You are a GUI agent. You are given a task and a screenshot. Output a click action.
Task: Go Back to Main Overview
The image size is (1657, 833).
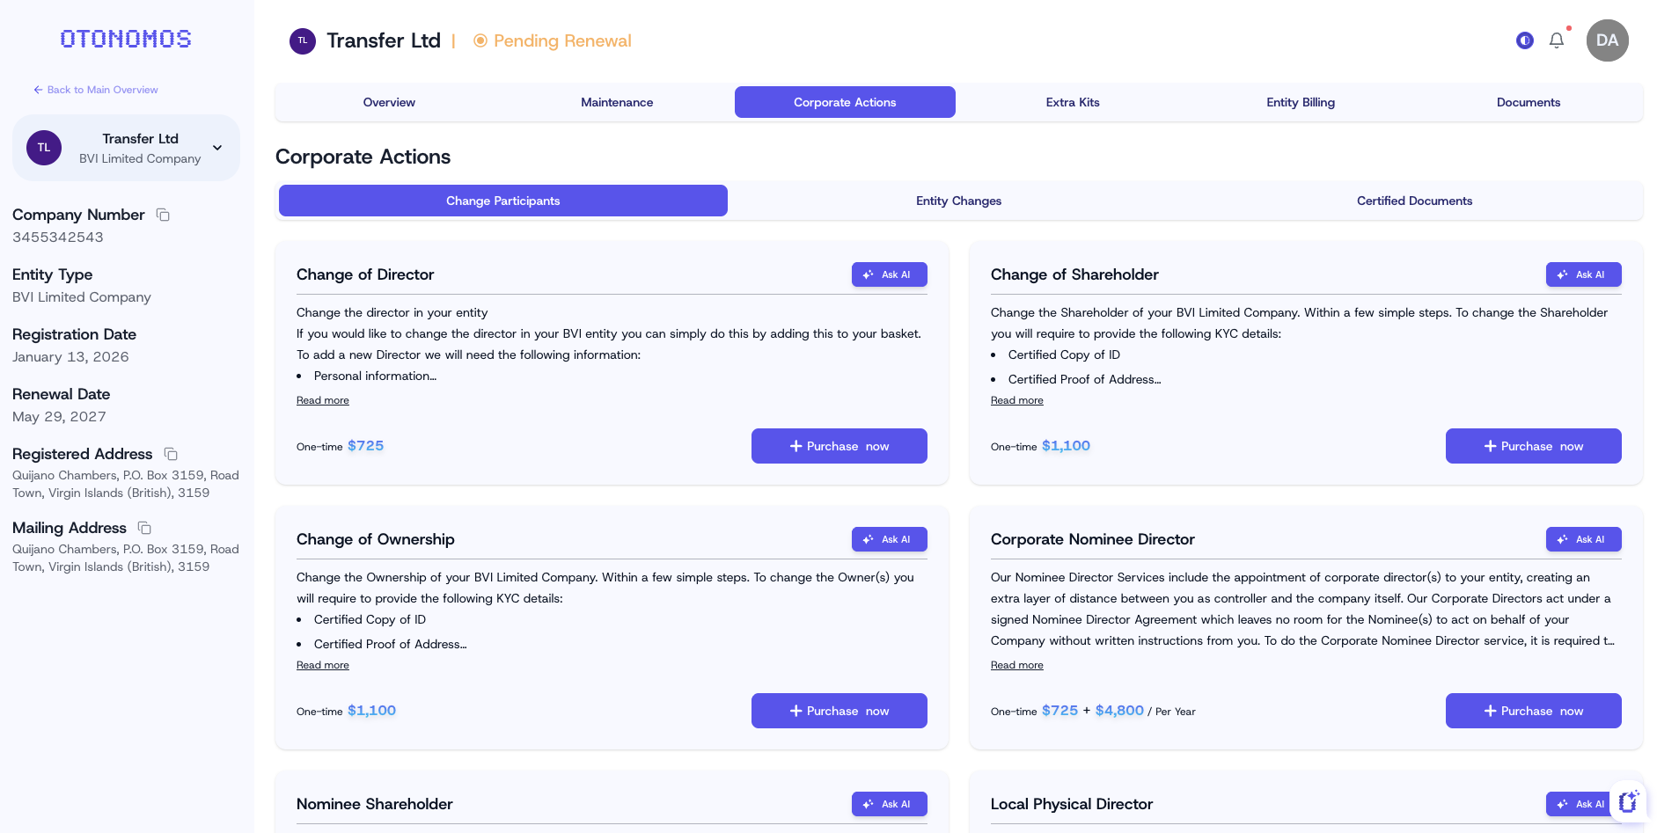[x=96, y=89]
